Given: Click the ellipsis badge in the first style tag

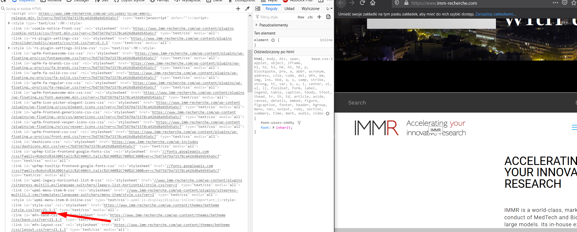Looking at the screenshot, I should 62,23.
